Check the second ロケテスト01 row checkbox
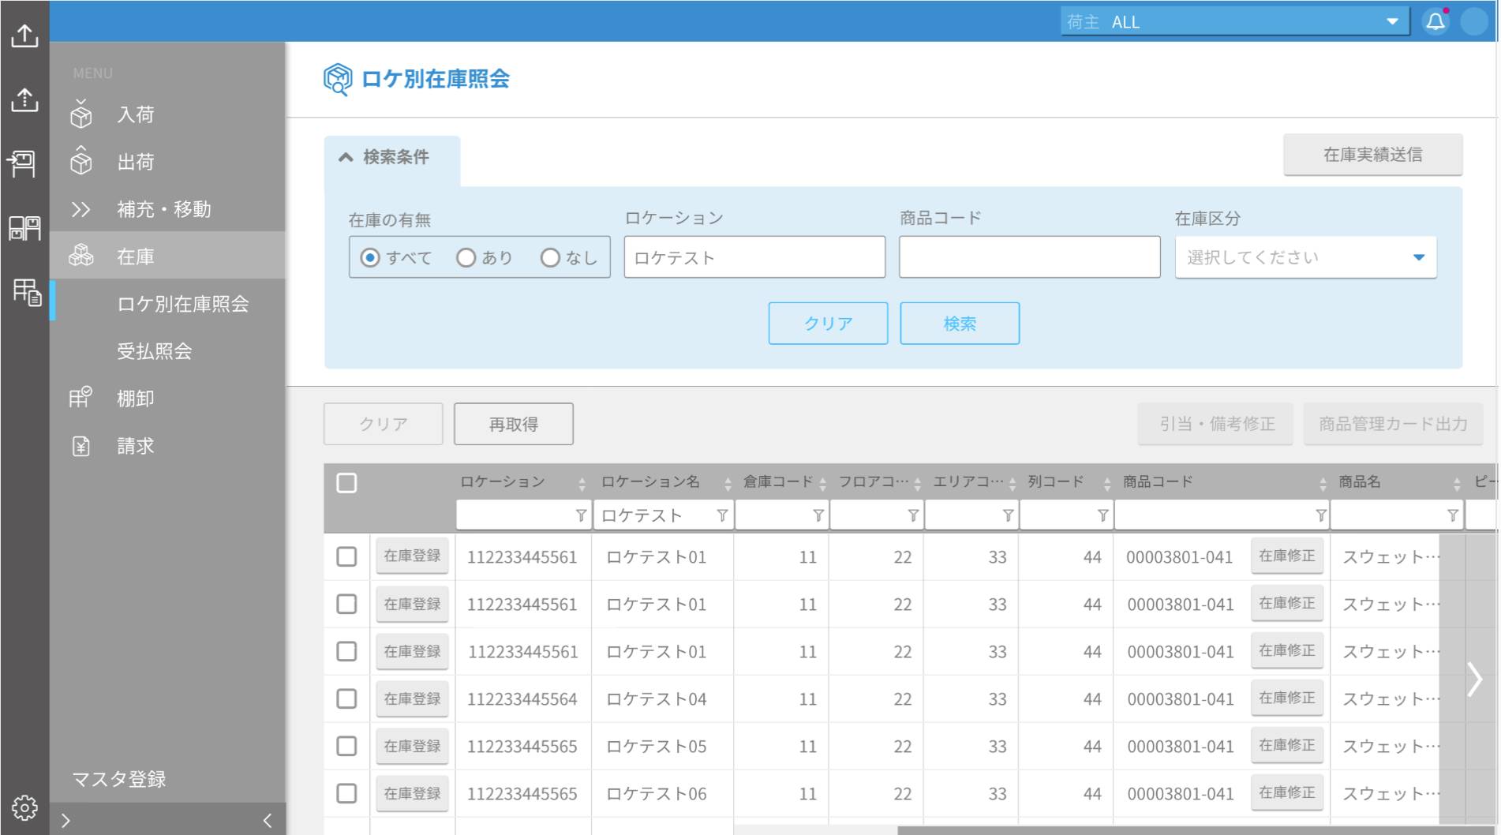Viewport: 1501px width, 835px height. point(346,605)
